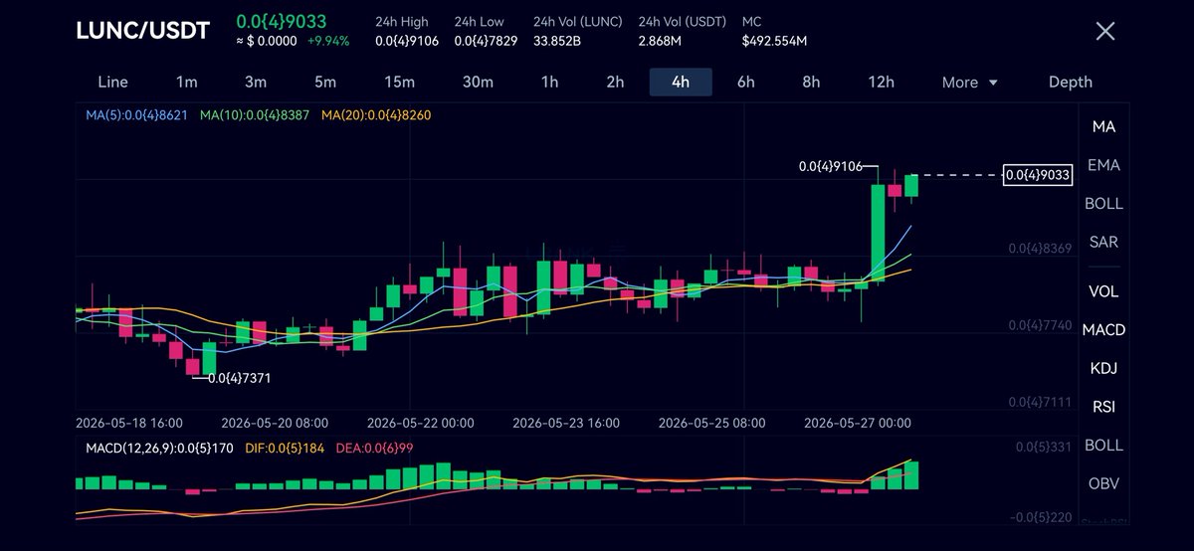
Task: Click the 24h High value 0.0{4}9106
Action: pos(407,41)
